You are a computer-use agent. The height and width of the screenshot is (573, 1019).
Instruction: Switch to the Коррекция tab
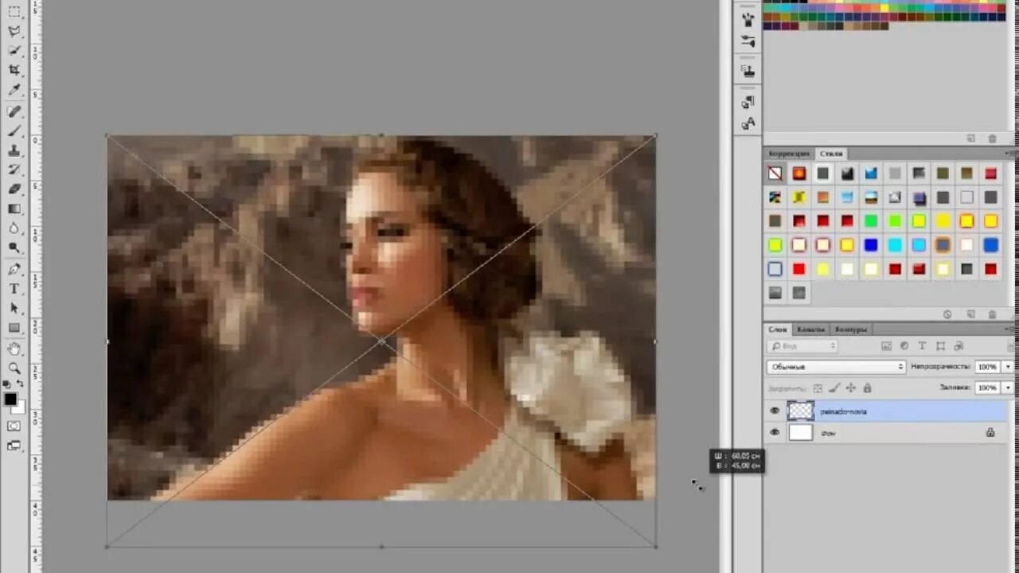point(789,154)
